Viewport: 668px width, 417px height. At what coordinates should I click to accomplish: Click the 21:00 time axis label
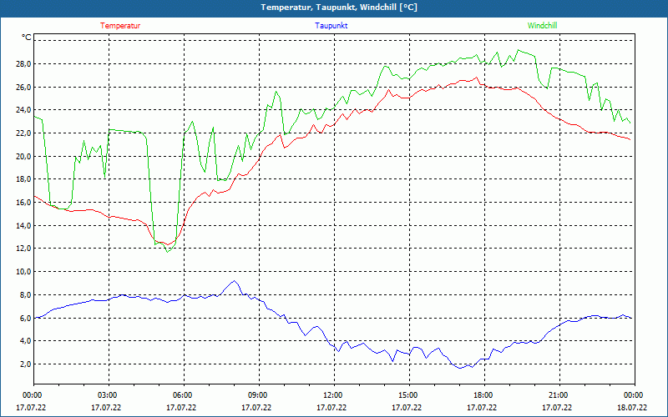pyautogui.click(x=559, y=395)
